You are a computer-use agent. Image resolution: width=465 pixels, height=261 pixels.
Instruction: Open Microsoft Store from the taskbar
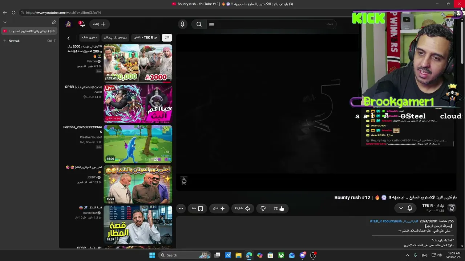tap(270, 255)
